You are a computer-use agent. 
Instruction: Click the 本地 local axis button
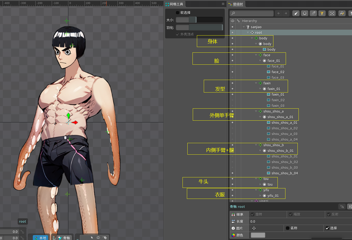click(40, 238)
